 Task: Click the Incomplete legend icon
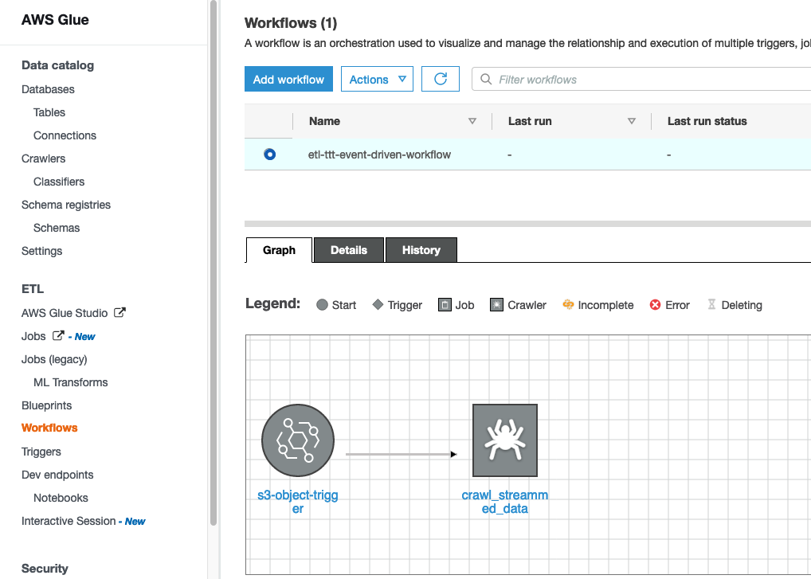568,305
